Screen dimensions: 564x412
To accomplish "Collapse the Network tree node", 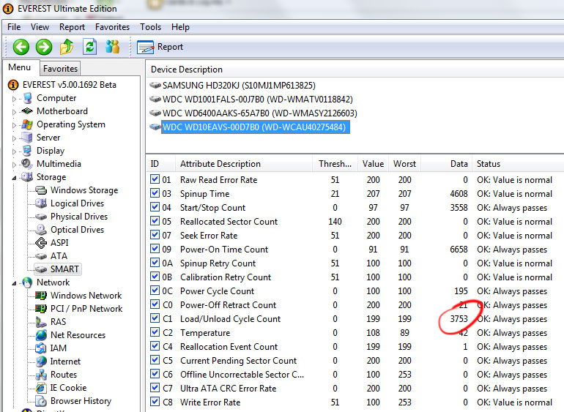I will (14, 283).
